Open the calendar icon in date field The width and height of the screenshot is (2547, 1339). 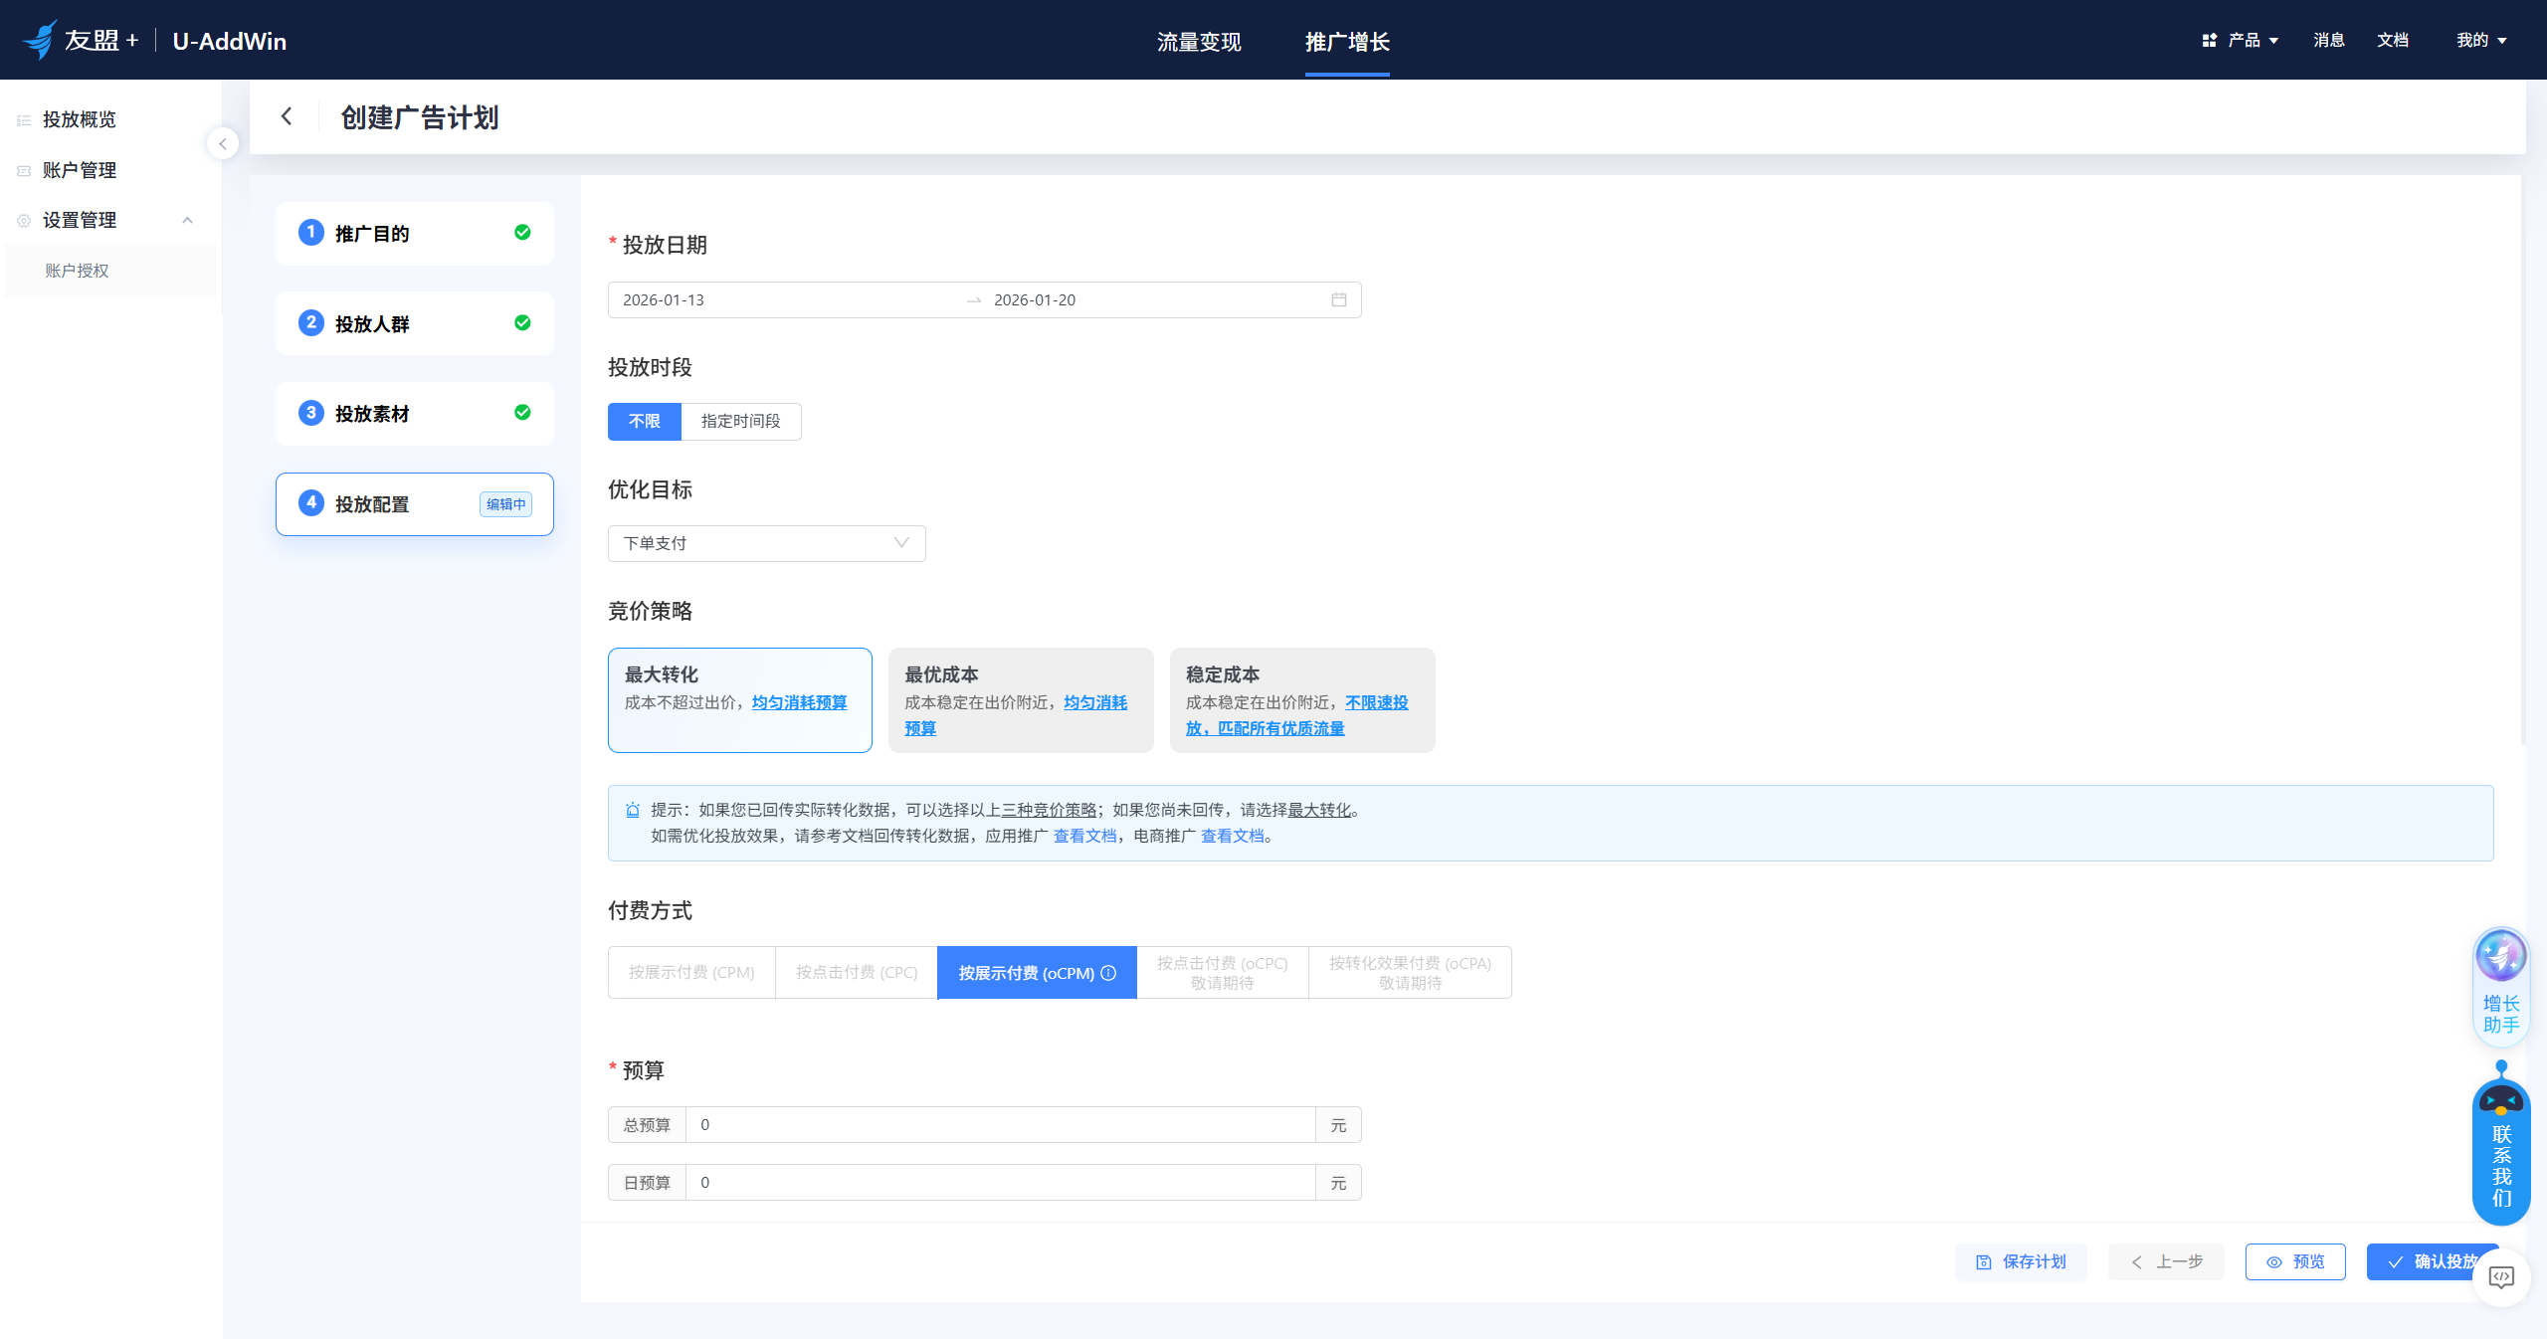[1339, 299]
